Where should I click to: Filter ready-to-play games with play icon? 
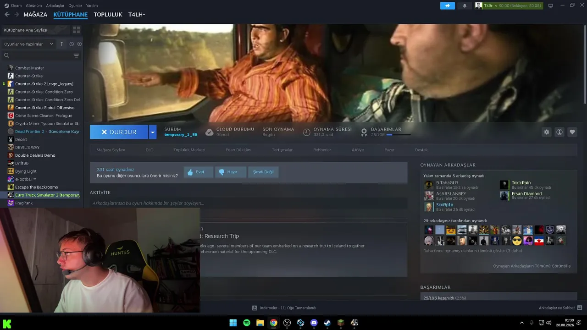[79, 44]
